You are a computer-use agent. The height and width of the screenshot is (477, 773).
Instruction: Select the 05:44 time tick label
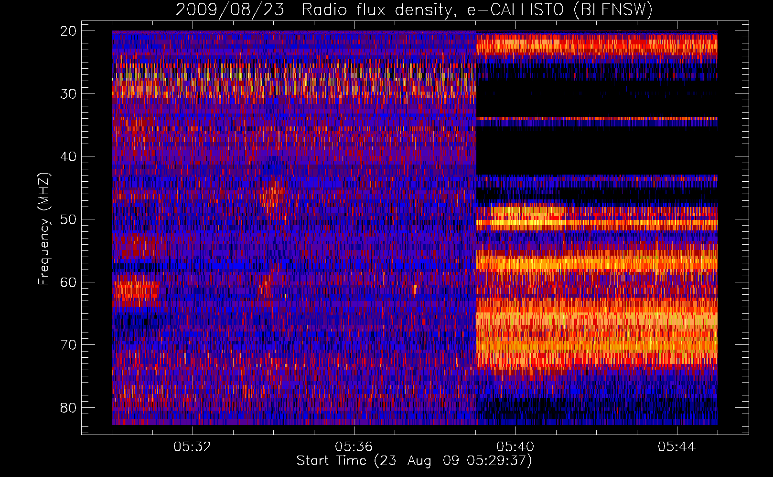[677, 447]
